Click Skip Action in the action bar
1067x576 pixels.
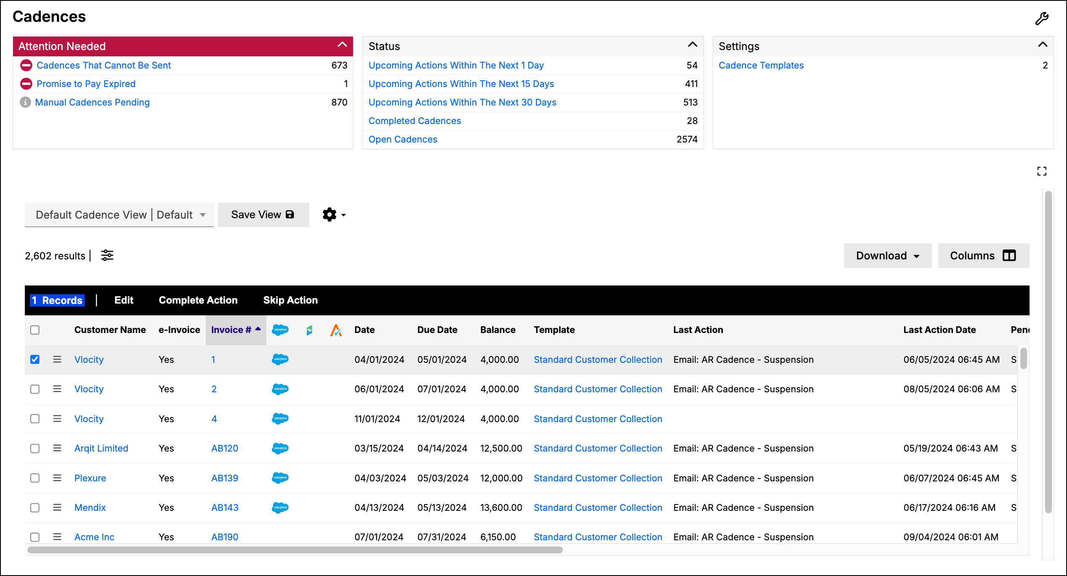(290, 300)
